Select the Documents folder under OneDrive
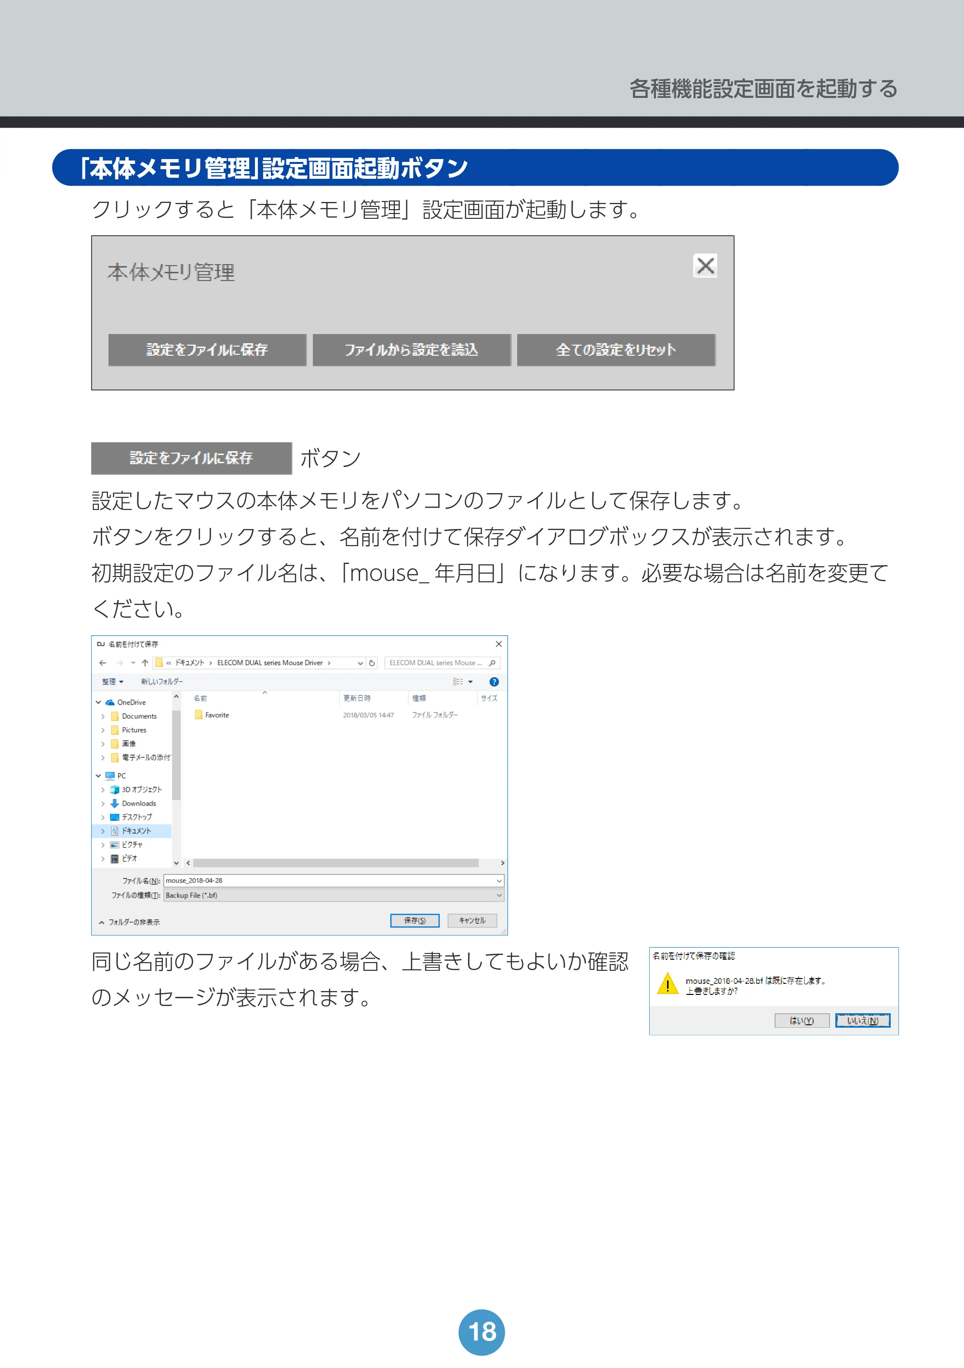The width and height of the screenshot is (964, 1368). pos(139,716)
